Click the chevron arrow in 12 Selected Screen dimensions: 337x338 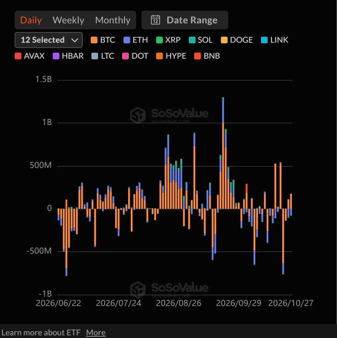(x=75, y=40)
